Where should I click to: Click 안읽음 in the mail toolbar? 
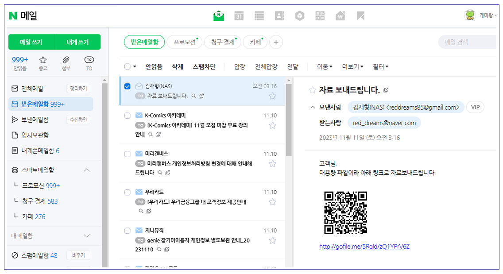pyautogui.click(x=154, y=67)
